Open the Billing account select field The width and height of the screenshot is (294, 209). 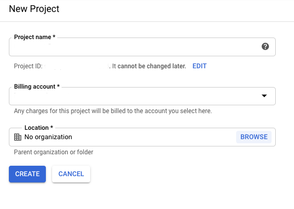click(142, 96)
